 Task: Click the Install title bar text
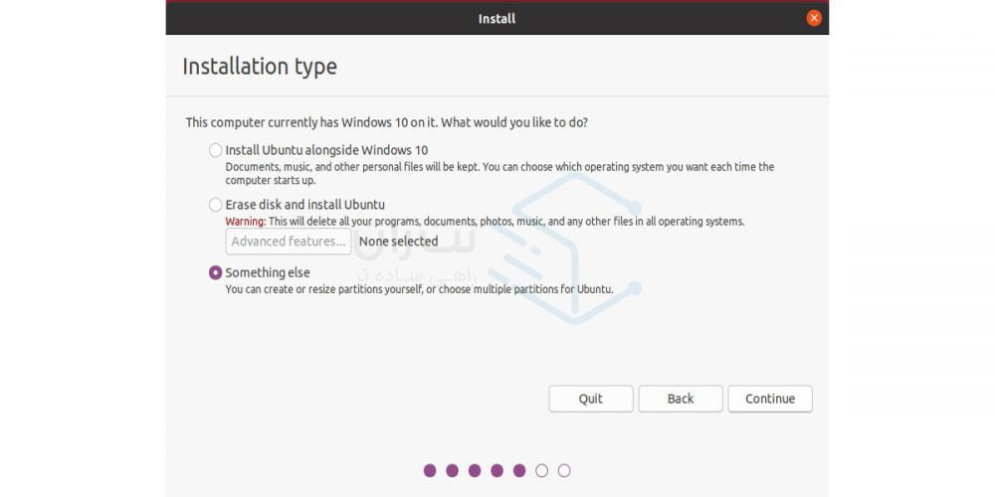click(497, 18)
